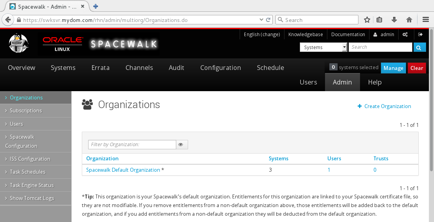Bookmark this page with the star icon
Image resolution: width=434 pixels, height=222 pixels.
pos(367,20)
